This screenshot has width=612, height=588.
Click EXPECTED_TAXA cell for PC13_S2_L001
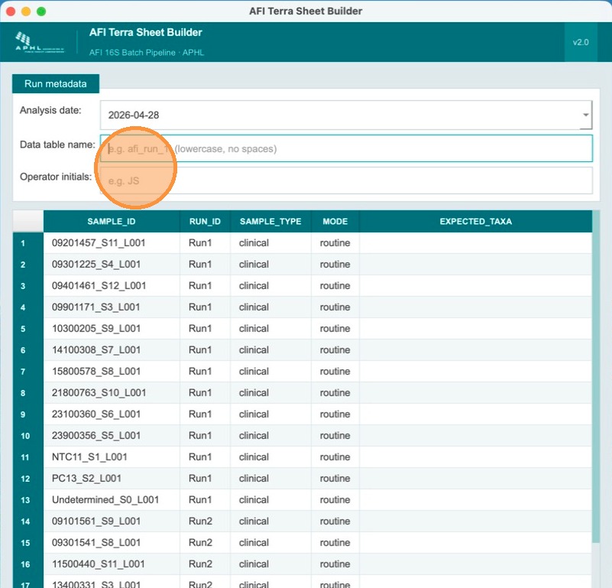click(475, 479)
